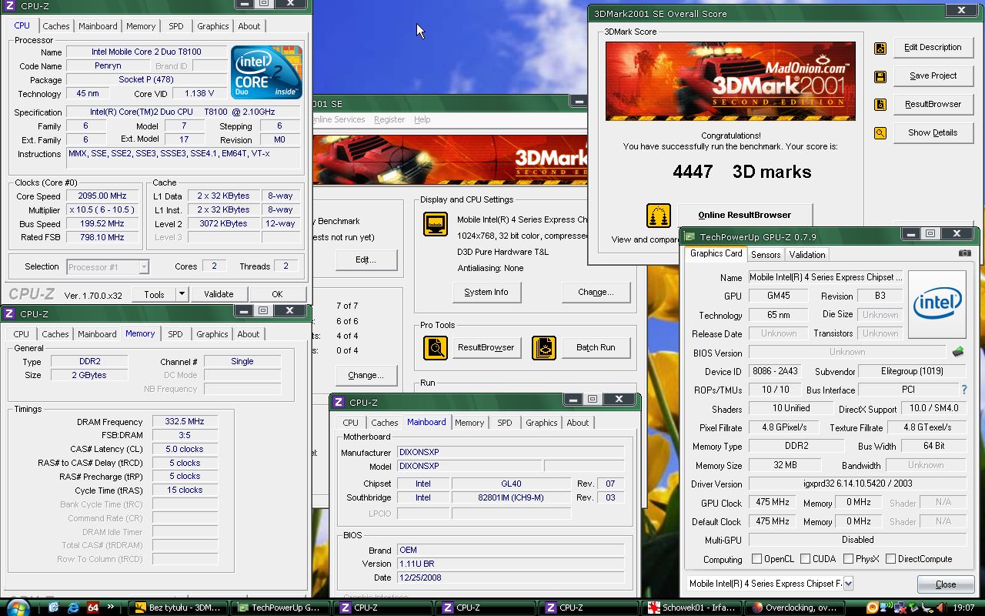Click the GPU-Z icon on TechPowerUp taskbar button
The image size is (985, 616).
(242, 608)
